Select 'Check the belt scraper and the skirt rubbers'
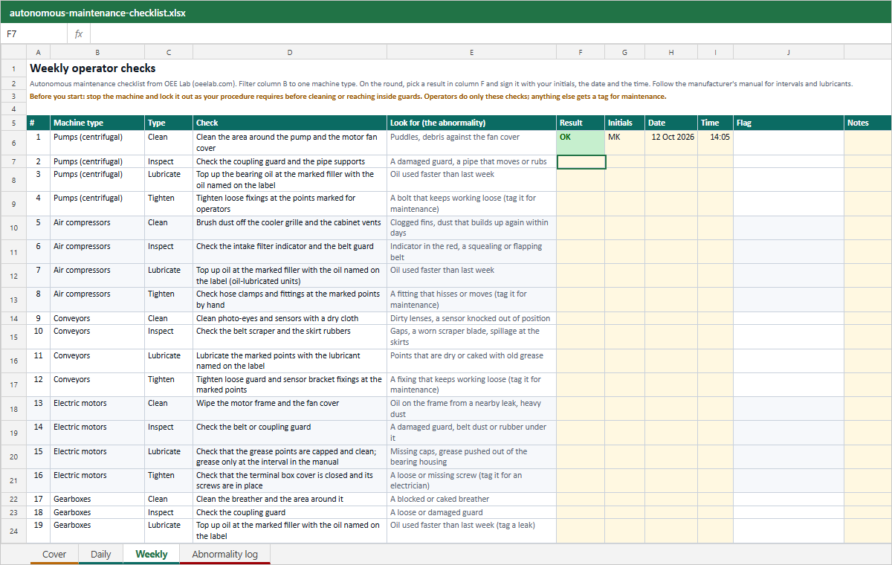This screenshot has width=892, height=565. [x=290, y=337]
